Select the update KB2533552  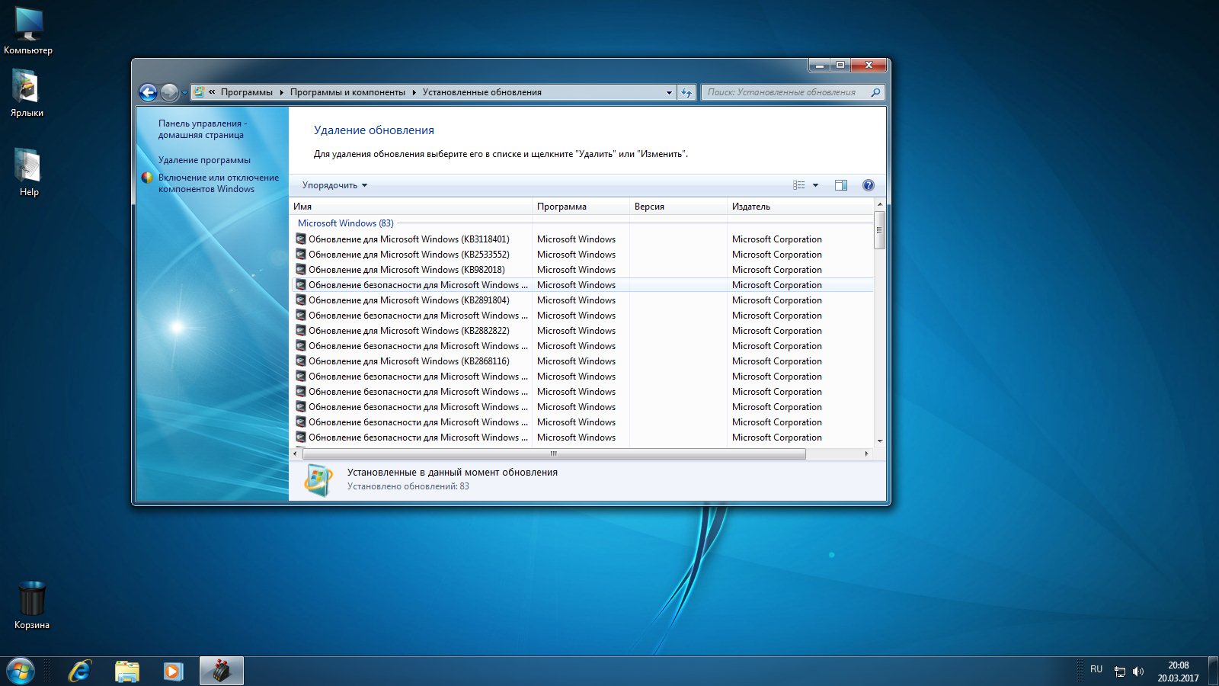[x=582, y=255]
